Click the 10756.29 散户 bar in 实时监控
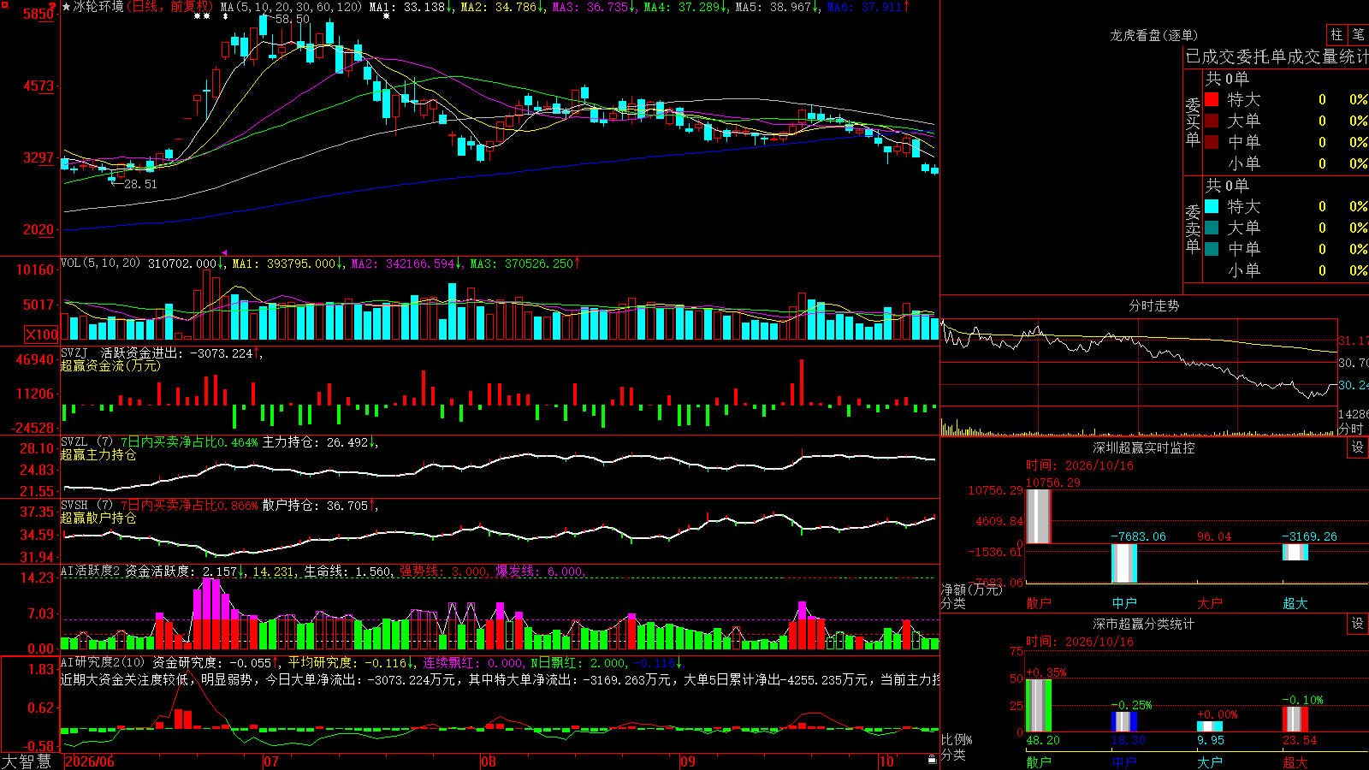1369x770 pixels. click(x=1038, y=516)
